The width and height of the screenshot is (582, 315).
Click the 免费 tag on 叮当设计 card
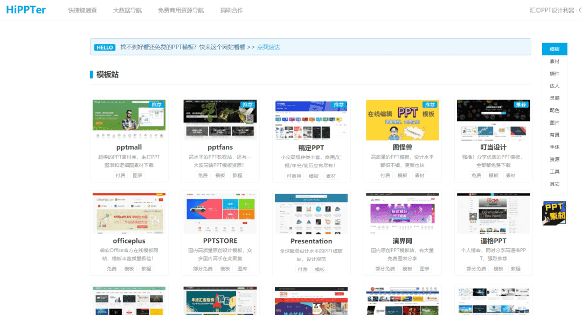pos(476,176)
